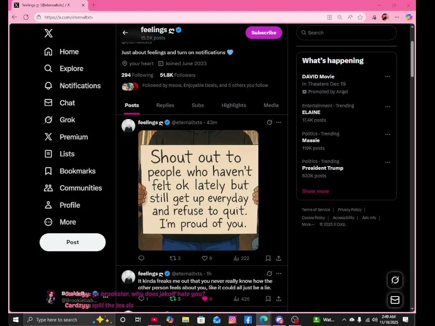Open Grok from the sidebar

(59, 120)
